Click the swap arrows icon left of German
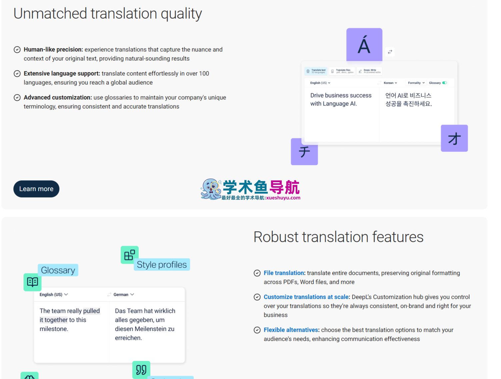This screenshot has height=379, width=501. pos(109,294)
